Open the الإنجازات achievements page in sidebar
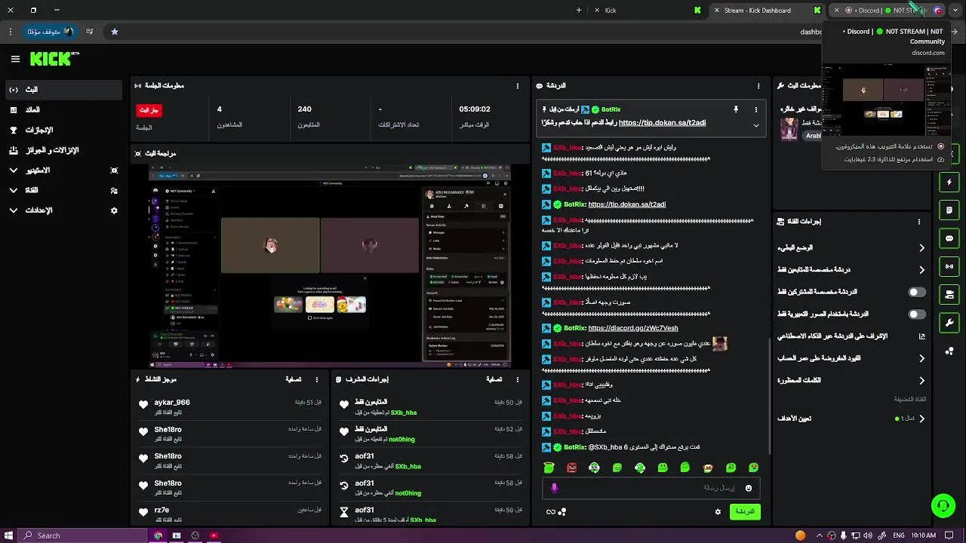Screen dimensions: 966x543 [x=62, y=130]
